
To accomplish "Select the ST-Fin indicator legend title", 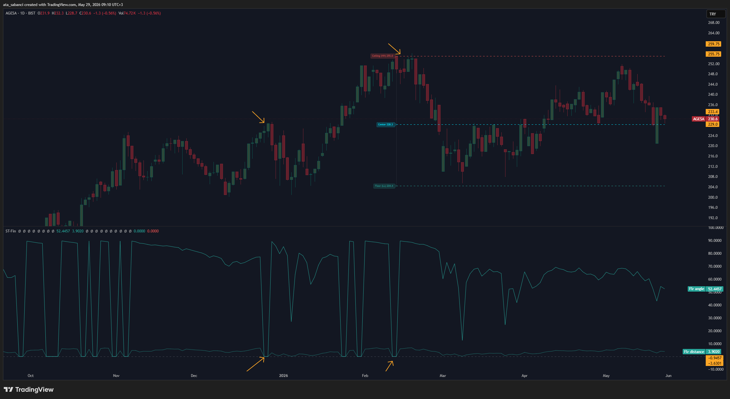I will tap(11, 231).
